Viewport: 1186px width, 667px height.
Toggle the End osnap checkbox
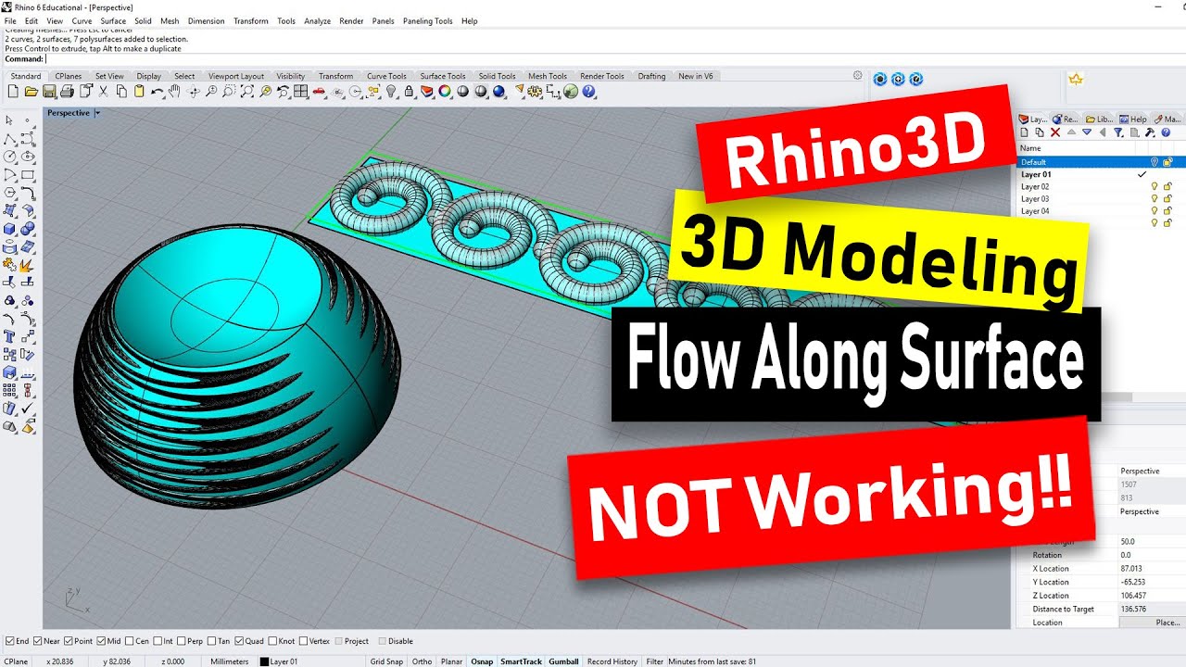(x=9, y=641)
